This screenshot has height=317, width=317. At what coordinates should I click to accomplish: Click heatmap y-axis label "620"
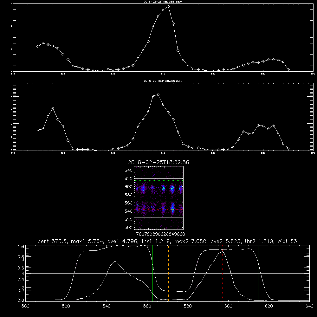tap(129, 178)
